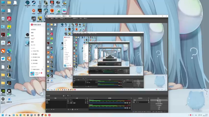The width and height of the screenshot is (209, 117).
Task: Adjust the transition duration stepper arrows
Action: [x=148, y=102]
